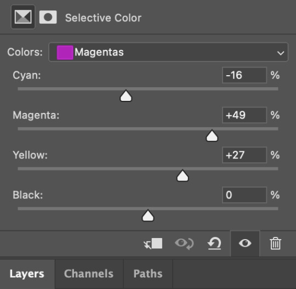Select the layer mask icon
The width and height of the screenshot is (296, 289).
[x=48, y=17]
